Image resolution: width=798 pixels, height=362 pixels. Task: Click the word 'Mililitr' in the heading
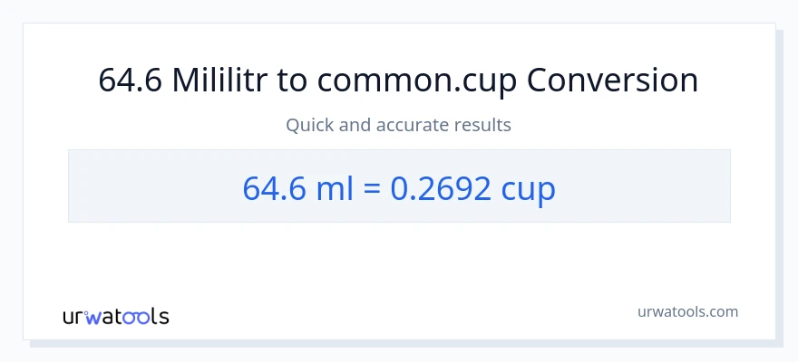tap(220, 81)
